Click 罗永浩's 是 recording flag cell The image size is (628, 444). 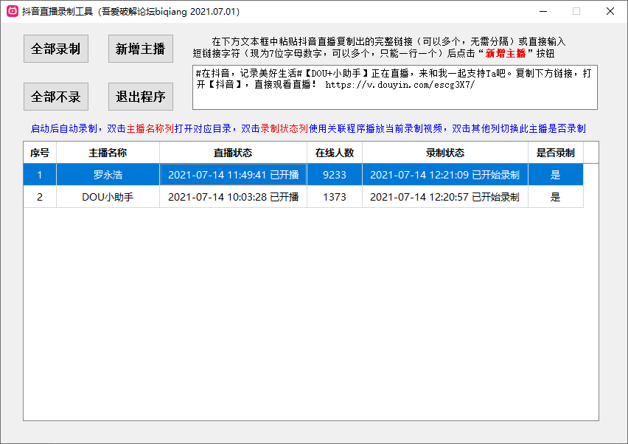[x=556, y=175]
